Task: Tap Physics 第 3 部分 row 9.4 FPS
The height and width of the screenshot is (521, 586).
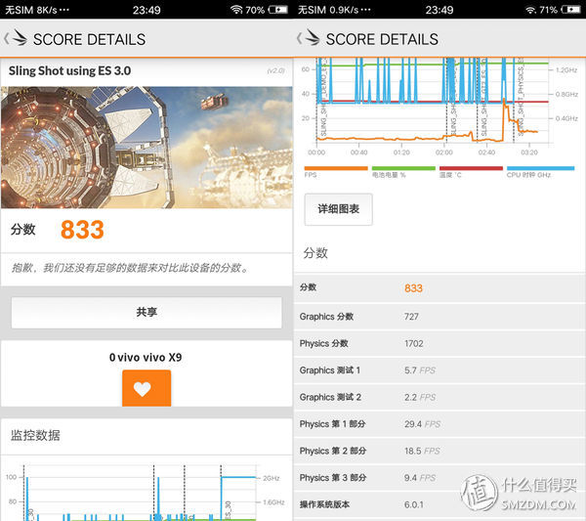Action: (439, 478)
